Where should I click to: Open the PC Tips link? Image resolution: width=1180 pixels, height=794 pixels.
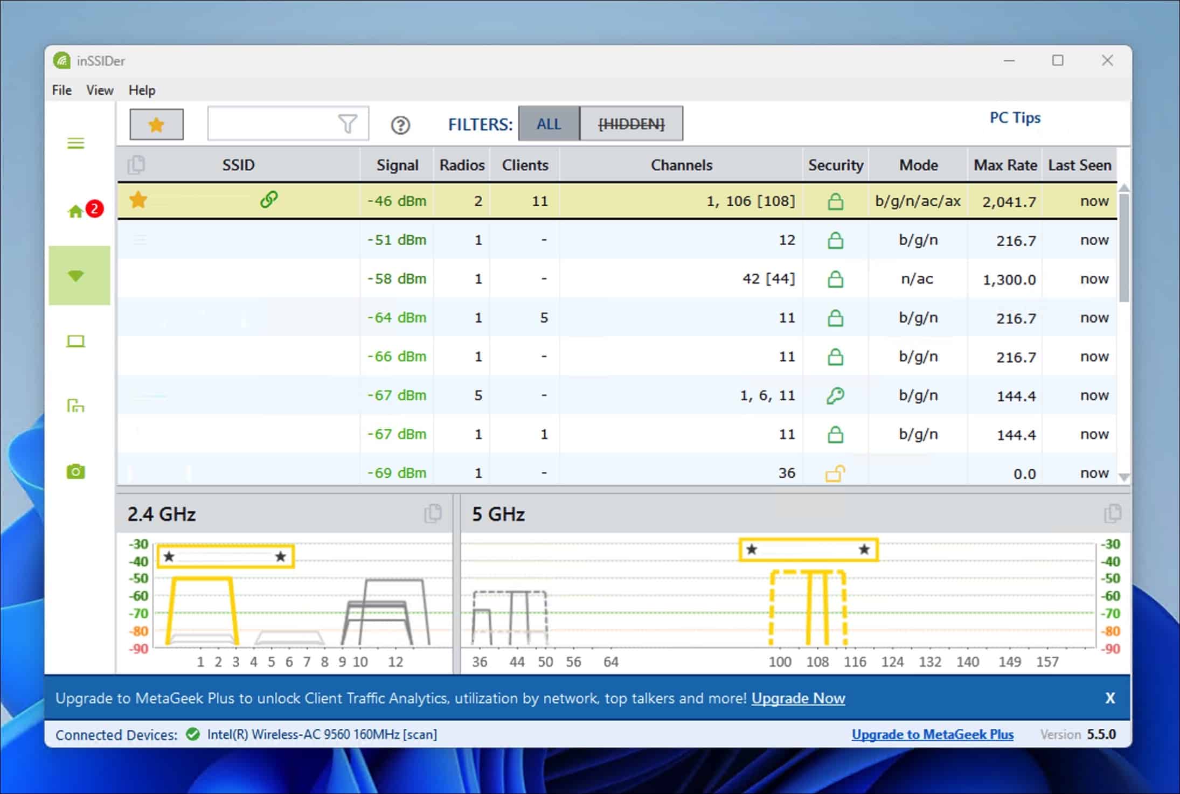[x=1014, y=118]
